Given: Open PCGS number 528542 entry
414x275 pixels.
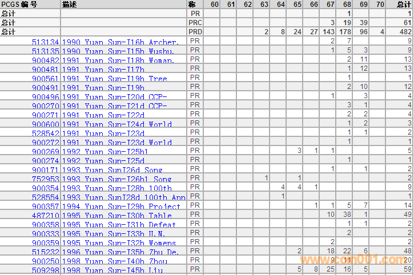Looking at the screenshot, I should 45,134.
